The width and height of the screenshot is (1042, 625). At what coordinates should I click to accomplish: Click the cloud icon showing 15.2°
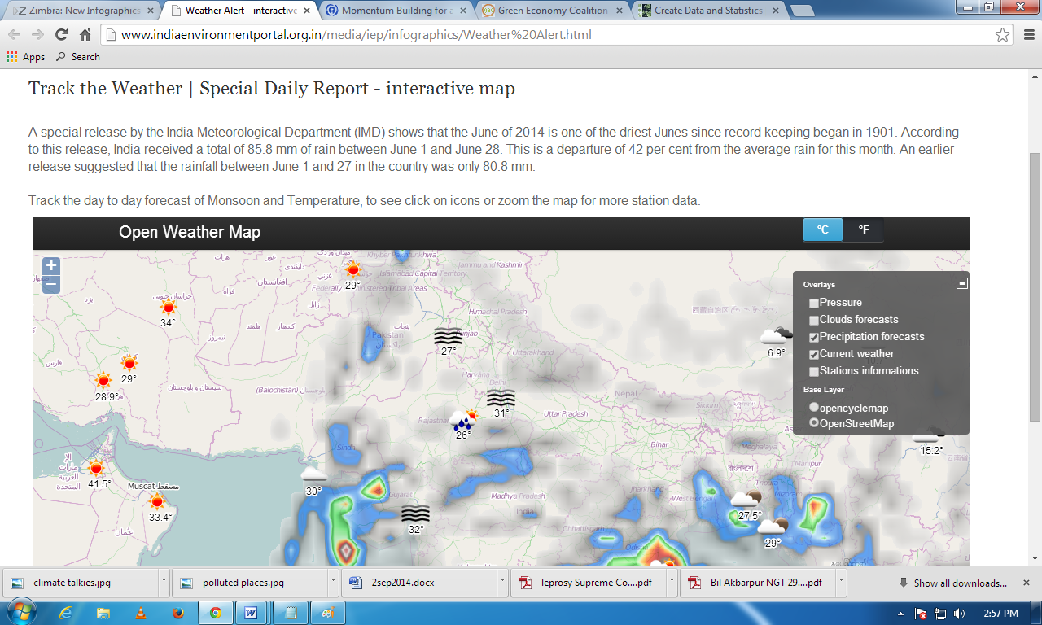pyautogui.click(x=930, y=435)
